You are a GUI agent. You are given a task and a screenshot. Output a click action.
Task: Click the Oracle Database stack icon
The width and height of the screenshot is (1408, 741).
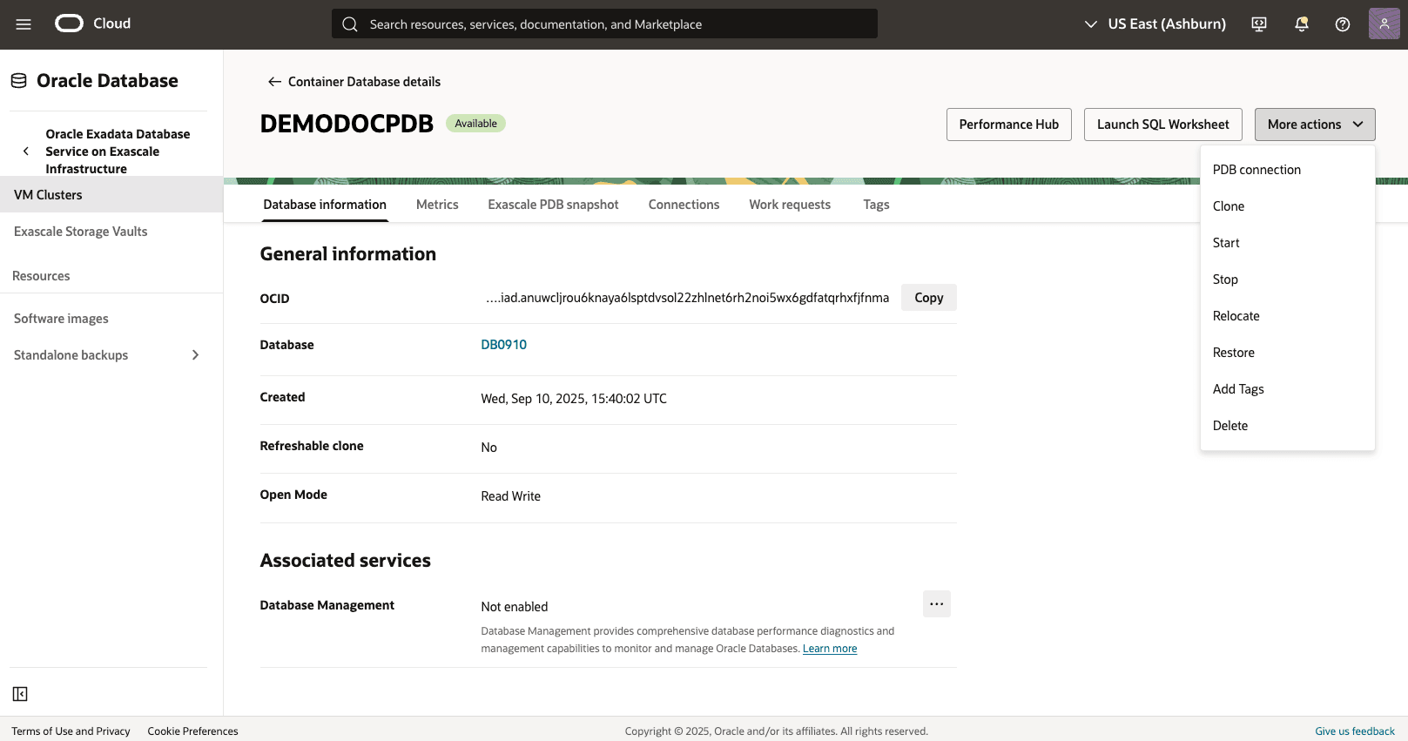(19, 81)
